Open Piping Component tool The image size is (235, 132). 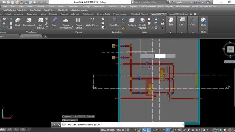coord(66,23)
